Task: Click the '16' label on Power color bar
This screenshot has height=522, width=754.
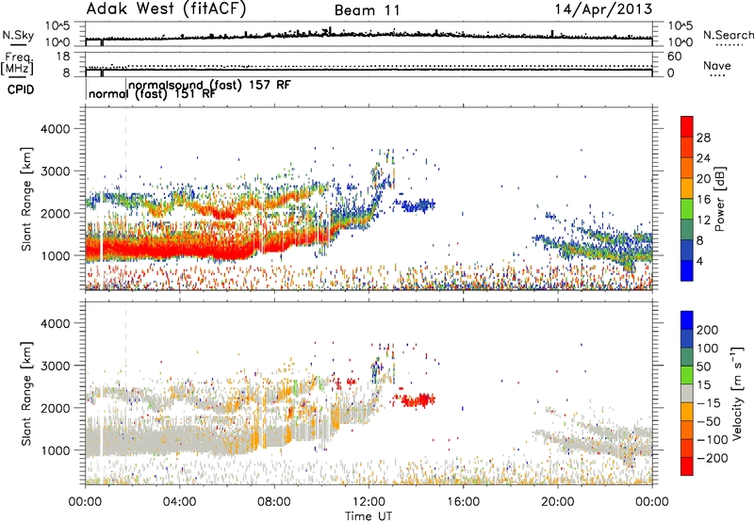Action: pos(703,200)
